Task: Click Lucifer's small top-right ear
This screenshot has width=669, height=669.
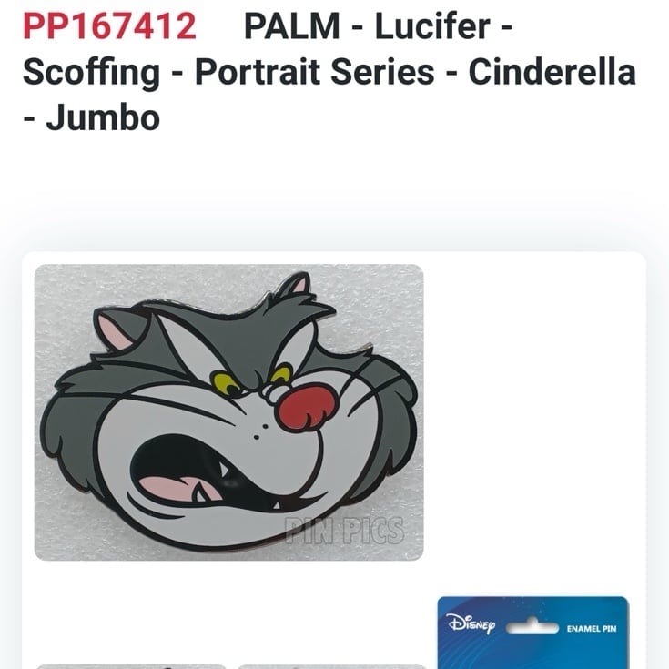Action: [296, 284]
